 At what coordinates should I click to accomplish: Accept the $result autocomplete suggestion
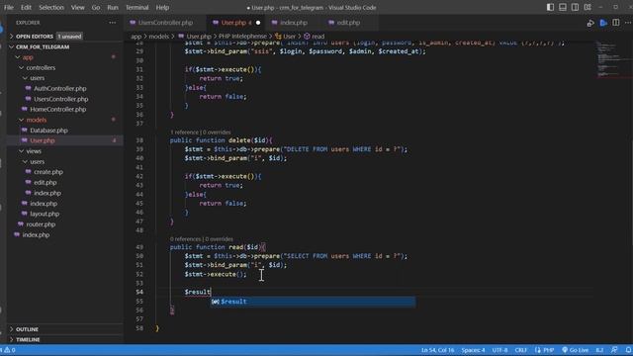tap(313, 302)
